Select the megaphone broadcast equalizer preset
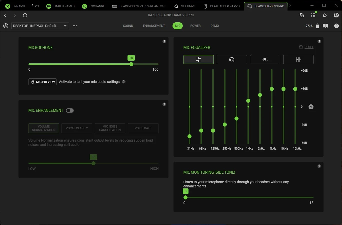This screenshot has height=225, width=342. (265, 60)
